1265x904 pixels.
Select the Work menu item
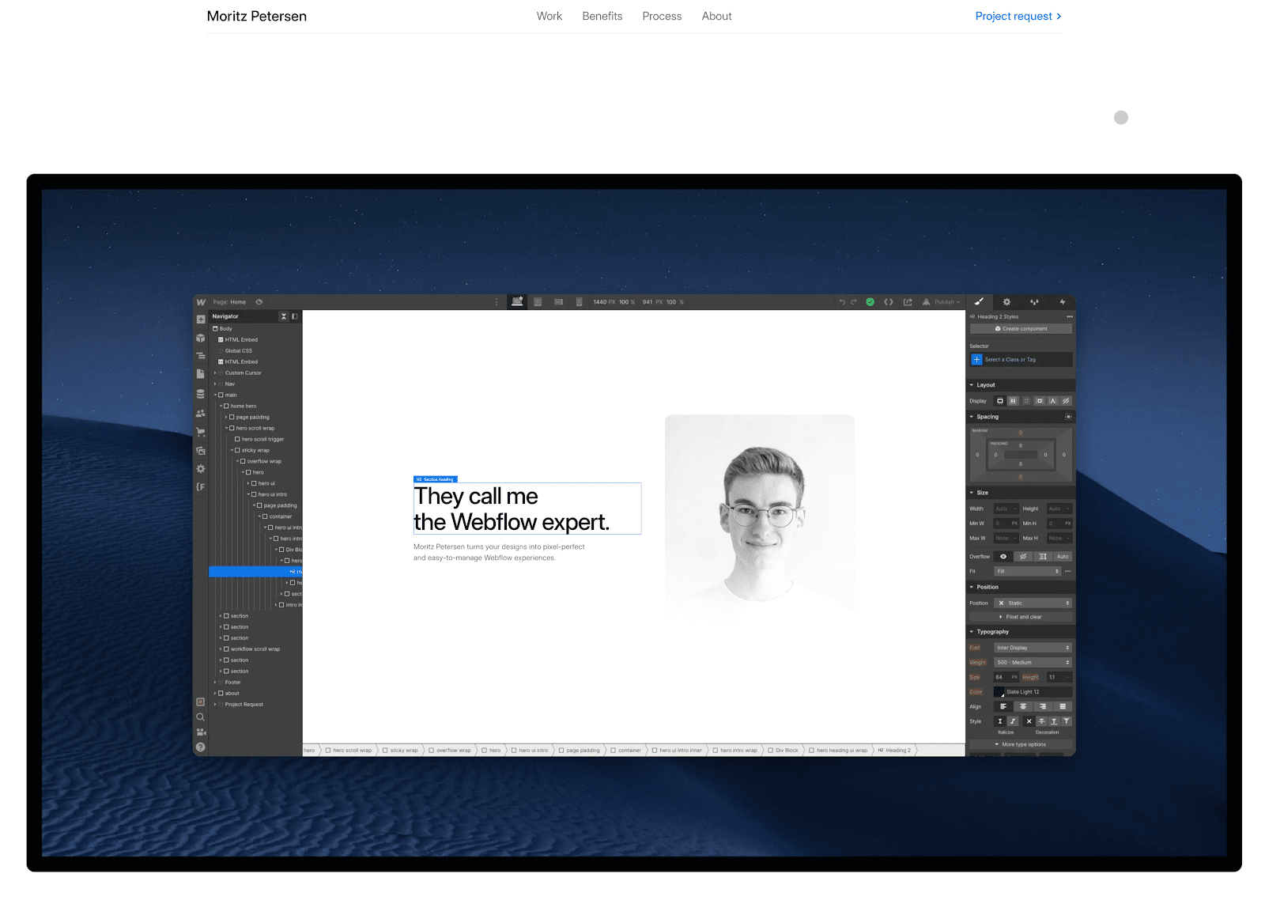[549, 16]
